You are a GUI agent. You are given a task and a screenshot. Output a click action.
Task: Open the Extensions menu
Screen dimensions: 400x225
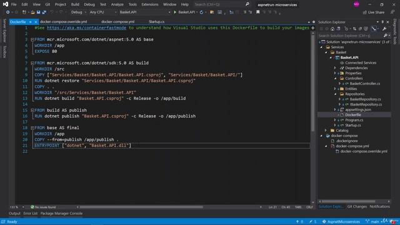click(x=150, y=4)
